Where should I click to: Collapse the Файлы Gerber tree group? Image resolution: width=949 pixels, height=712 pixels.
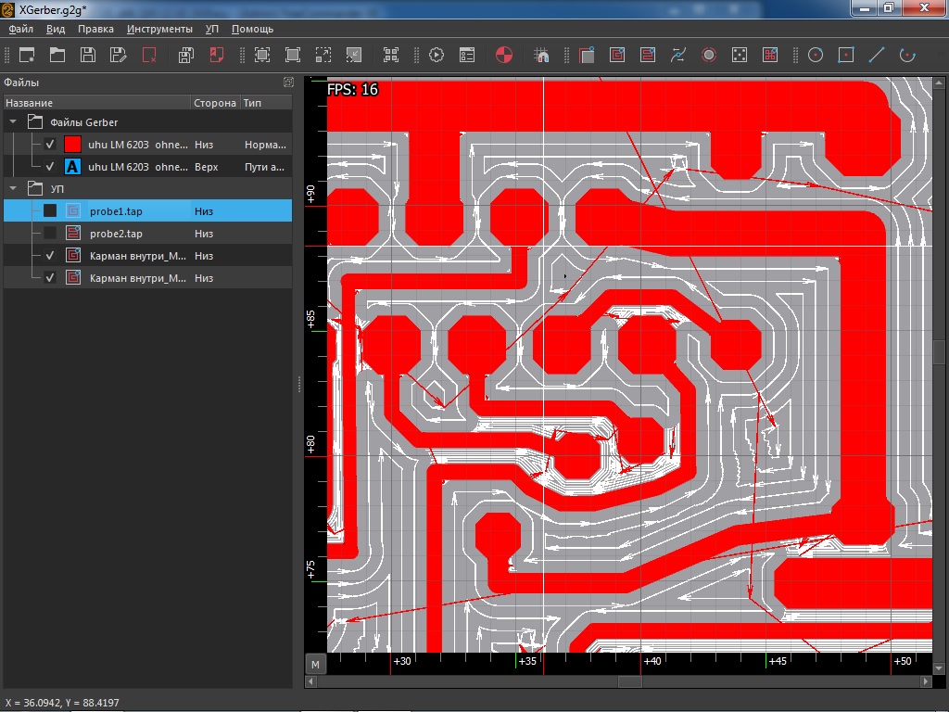tap(14, 122)
